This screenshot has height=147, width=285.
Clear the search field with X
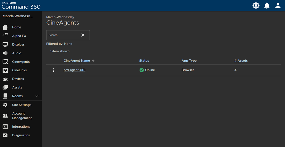83,35
